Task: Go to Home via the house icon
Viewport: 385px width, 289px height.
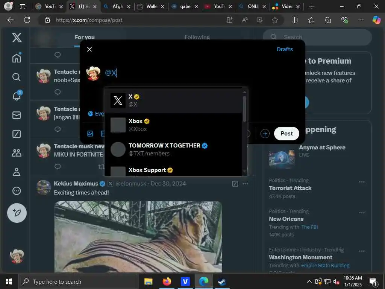Action: pos(17,58)
